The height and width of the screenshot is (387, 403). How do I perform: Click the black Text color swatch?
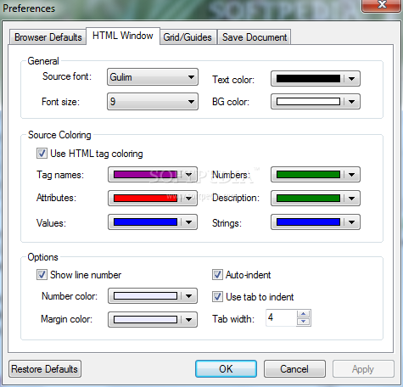point(308,79)
